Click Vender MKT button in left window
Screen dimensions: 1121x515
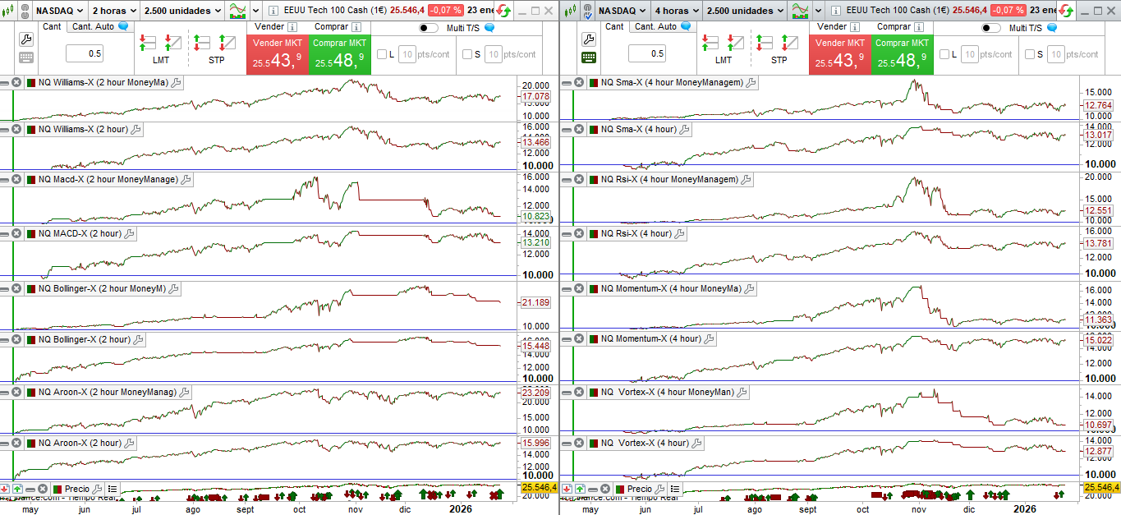click(x=278, y=54)
